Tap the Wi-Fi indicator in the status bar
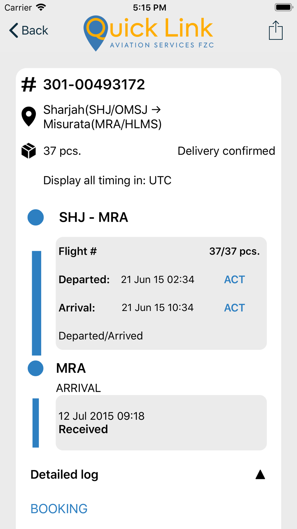The height and width of the screenshot is (529, 297). coord(41,7)
